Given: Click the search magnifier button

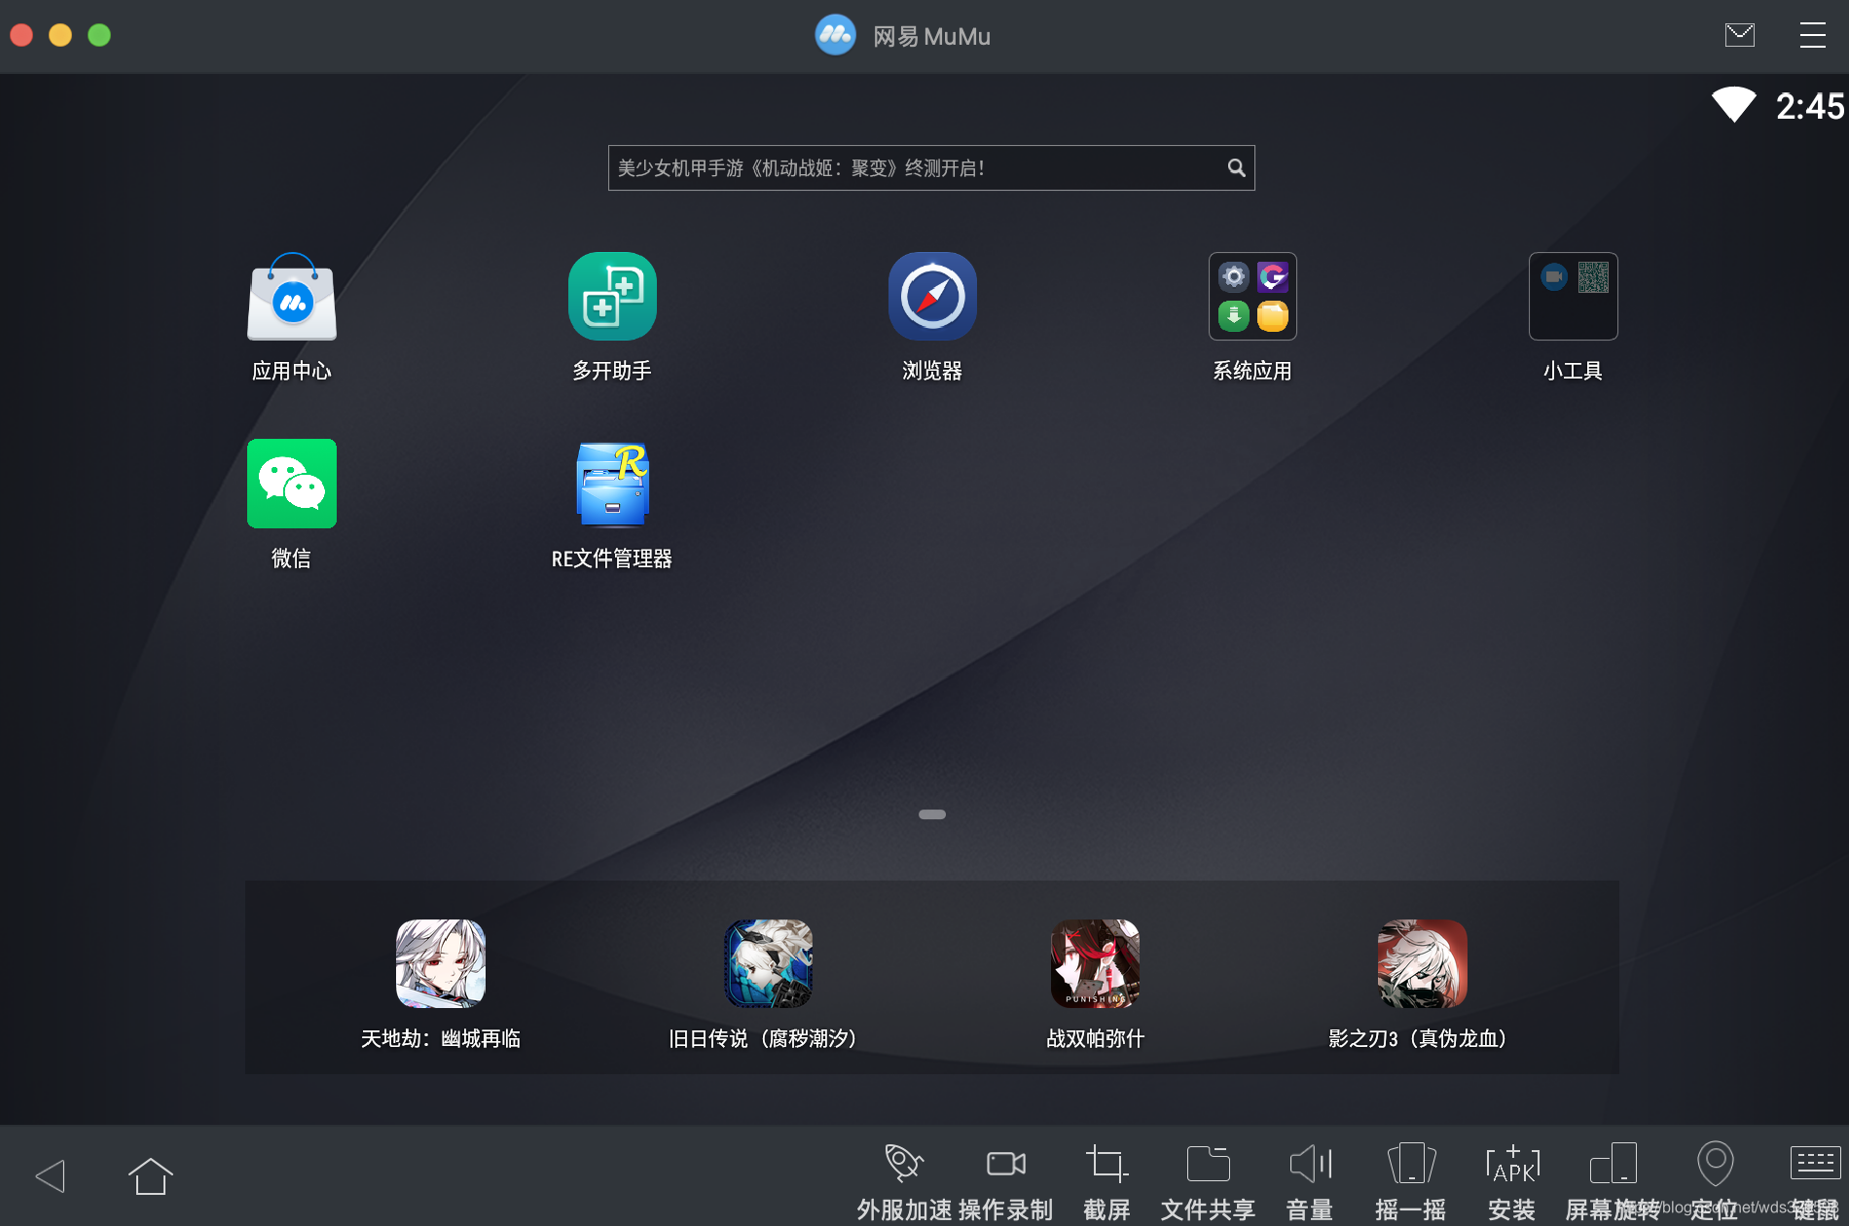Looking at the screenshot, I should (1235, 167).
